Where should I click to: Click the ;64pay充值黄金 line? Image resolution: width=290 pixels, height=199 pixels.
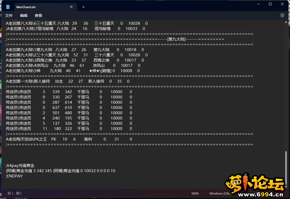(x=20, y=165)
